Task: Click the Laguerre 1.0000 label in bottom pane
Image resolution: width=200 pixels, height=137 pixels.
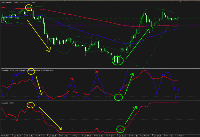Action: tap(8, 103)
